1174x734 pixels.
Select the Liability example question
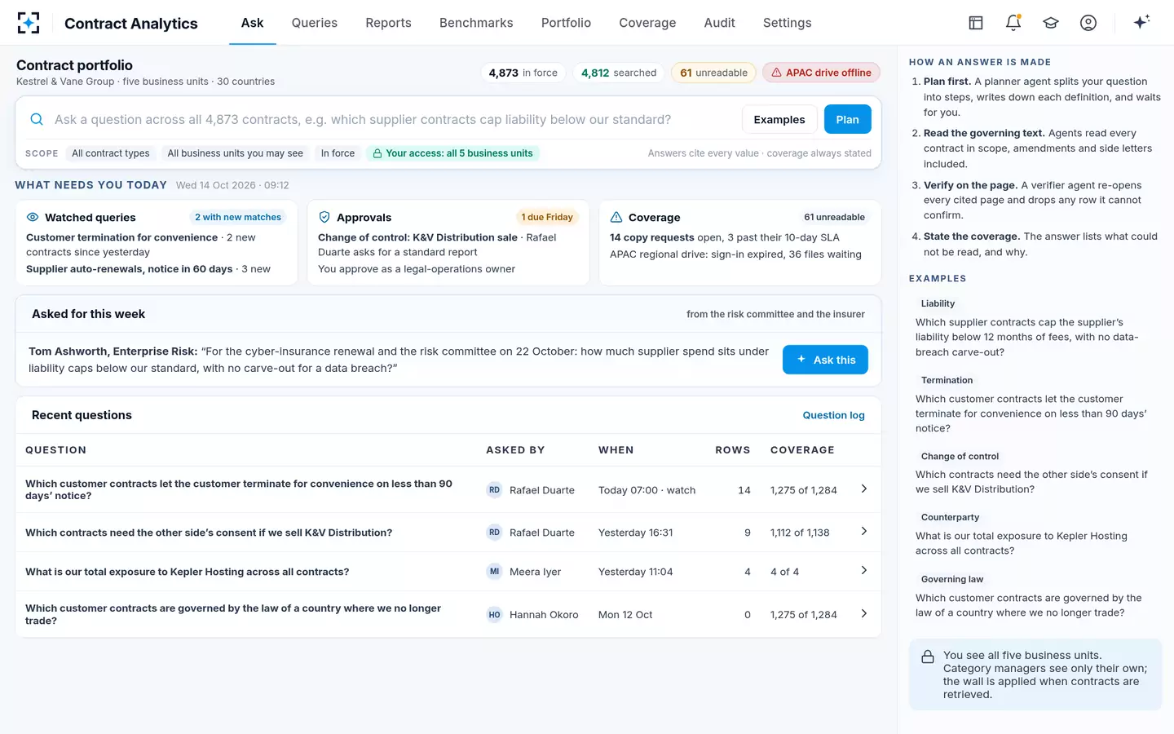pyautogui.click(x=1035, y=329)
